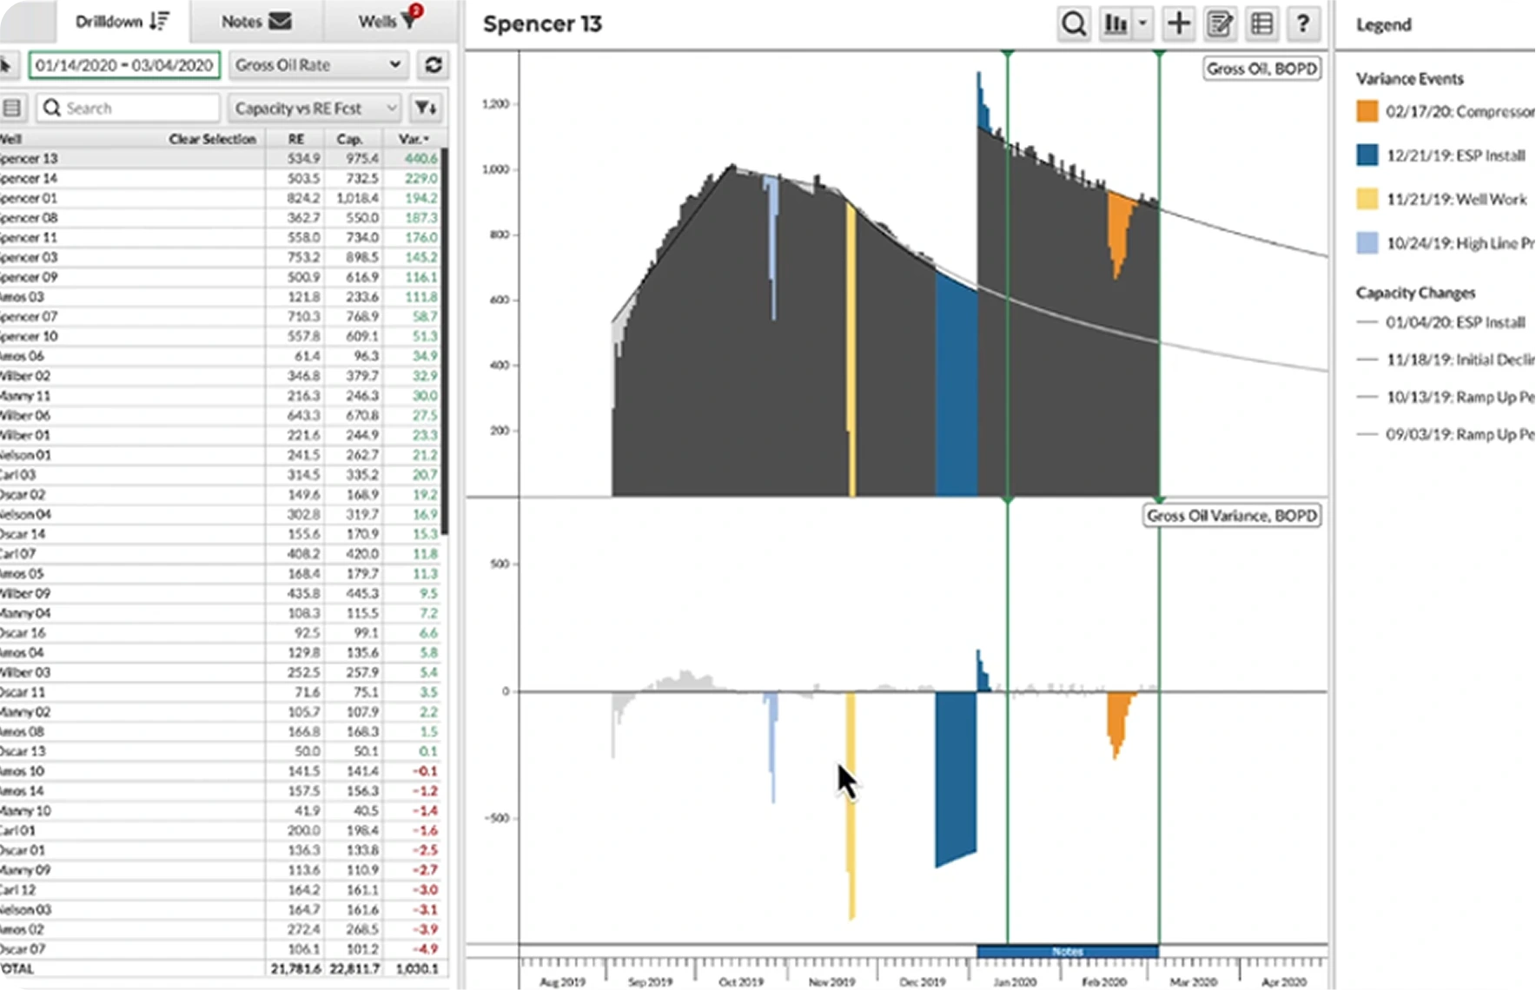
Task: Click the date range input field
Action: [124, 65]
